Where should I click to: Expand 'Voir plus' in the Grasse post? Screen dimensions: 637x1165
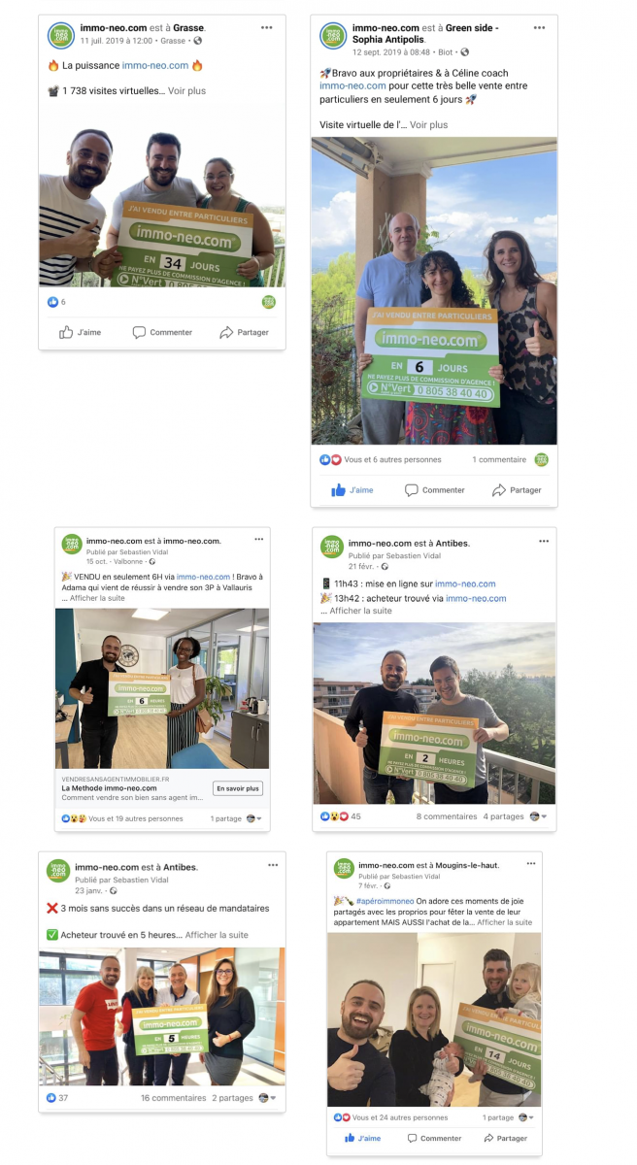point(186,91)
